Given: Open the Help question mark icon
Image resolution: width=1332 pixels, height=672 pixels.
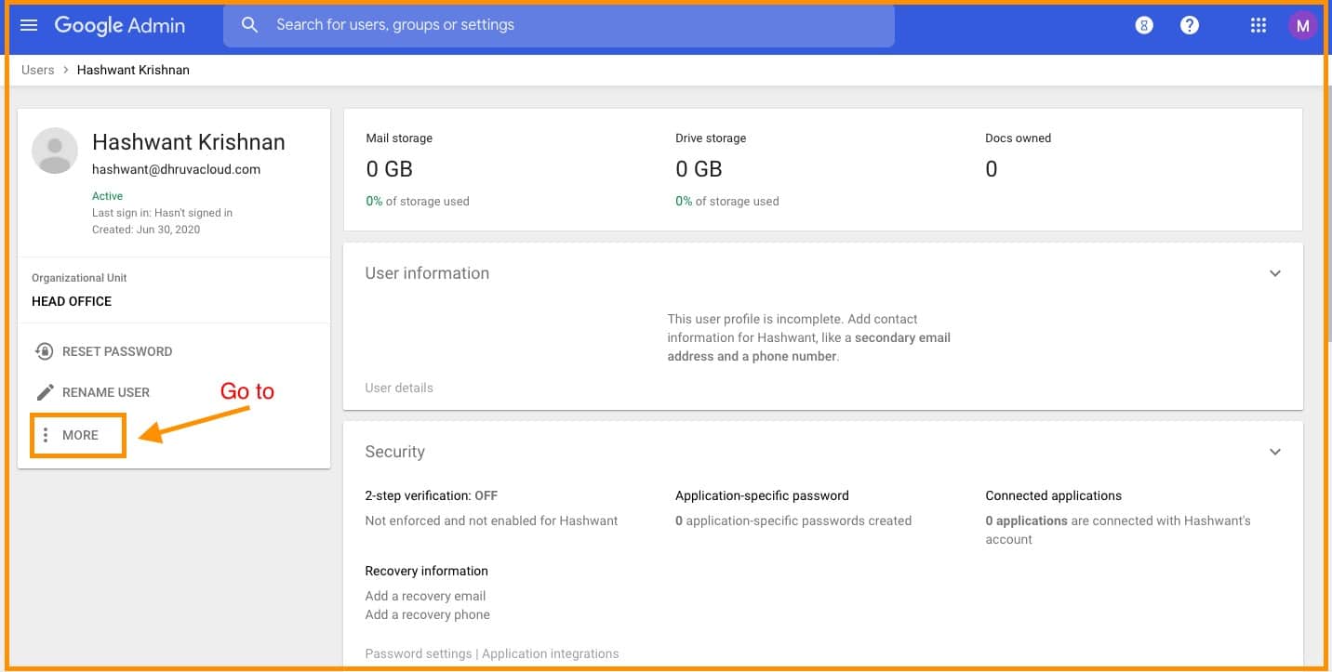Looking at the screenshot, I should [1189, 26].
